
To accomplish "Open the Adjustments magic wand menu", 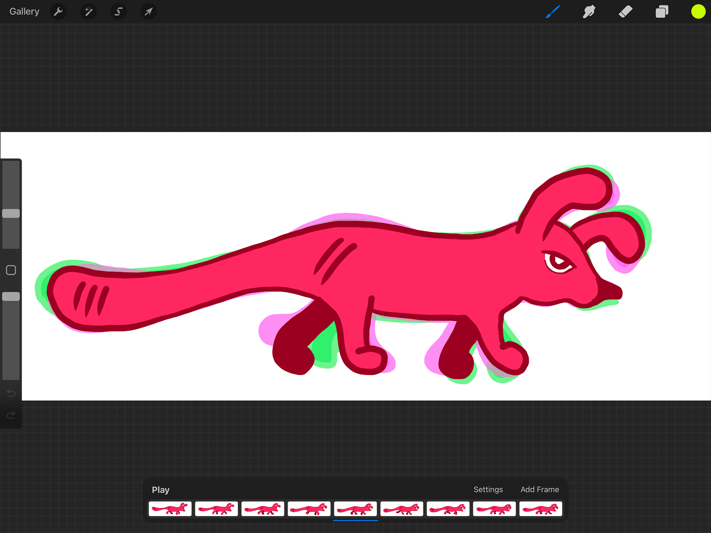I will tap(89, 11).
